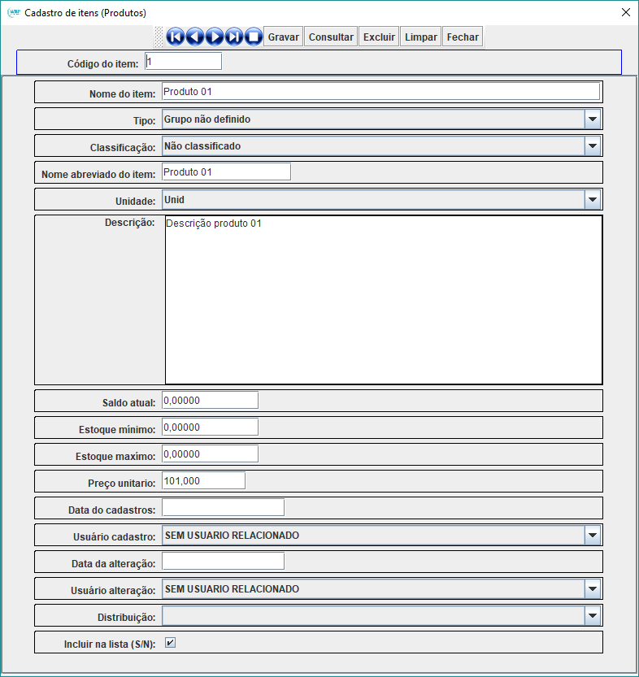The height and width of the screenshot is (677, 639).
Task: Toggle the Incluir na lista checkbox
Action: point(170,643)
